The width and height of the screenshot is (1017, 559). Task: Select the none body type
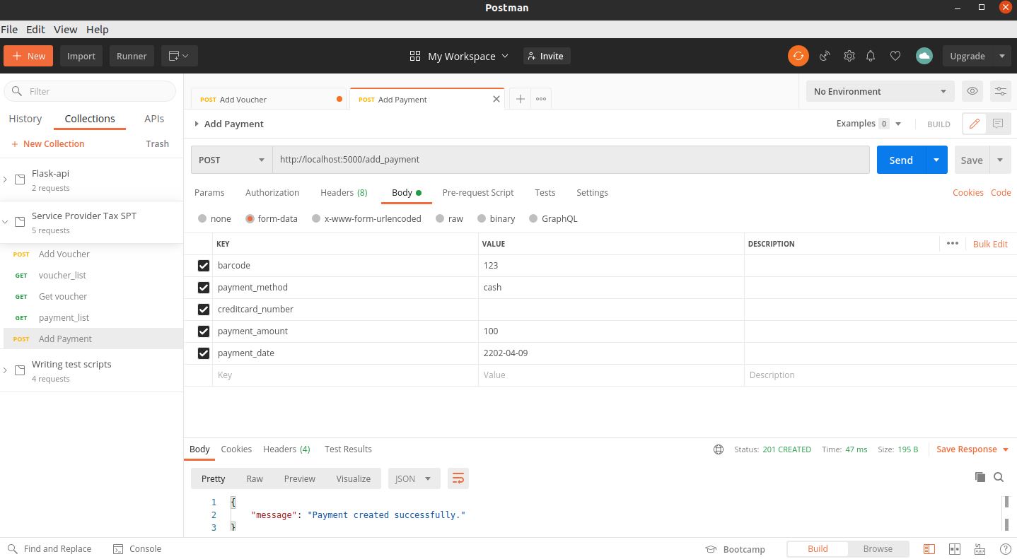tap(203, 218)
